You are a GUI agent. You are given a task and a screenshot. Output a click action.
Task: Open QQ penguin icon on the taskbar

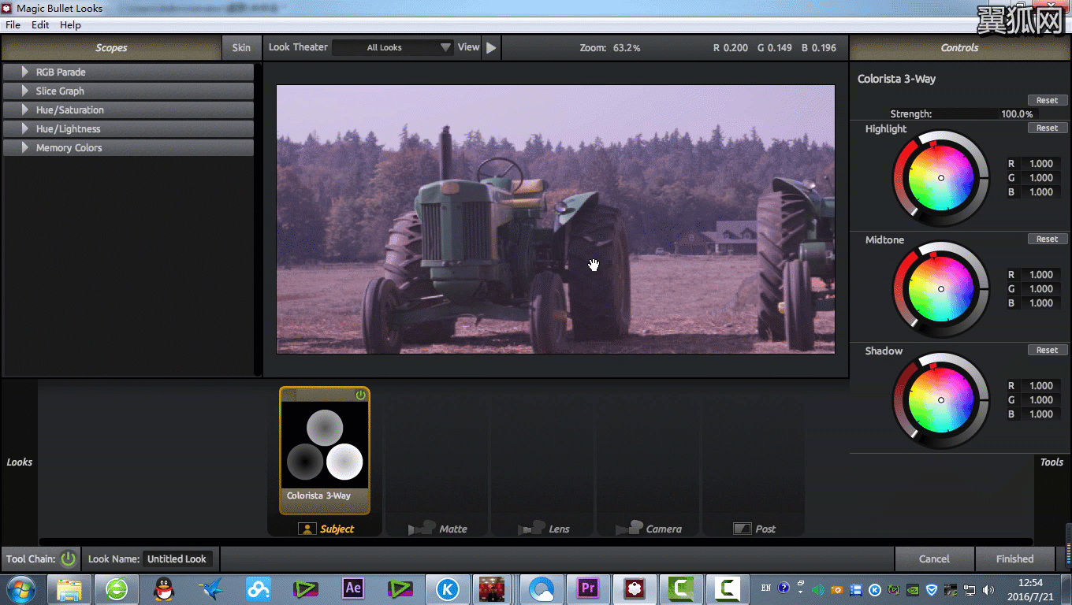point(164,589)
